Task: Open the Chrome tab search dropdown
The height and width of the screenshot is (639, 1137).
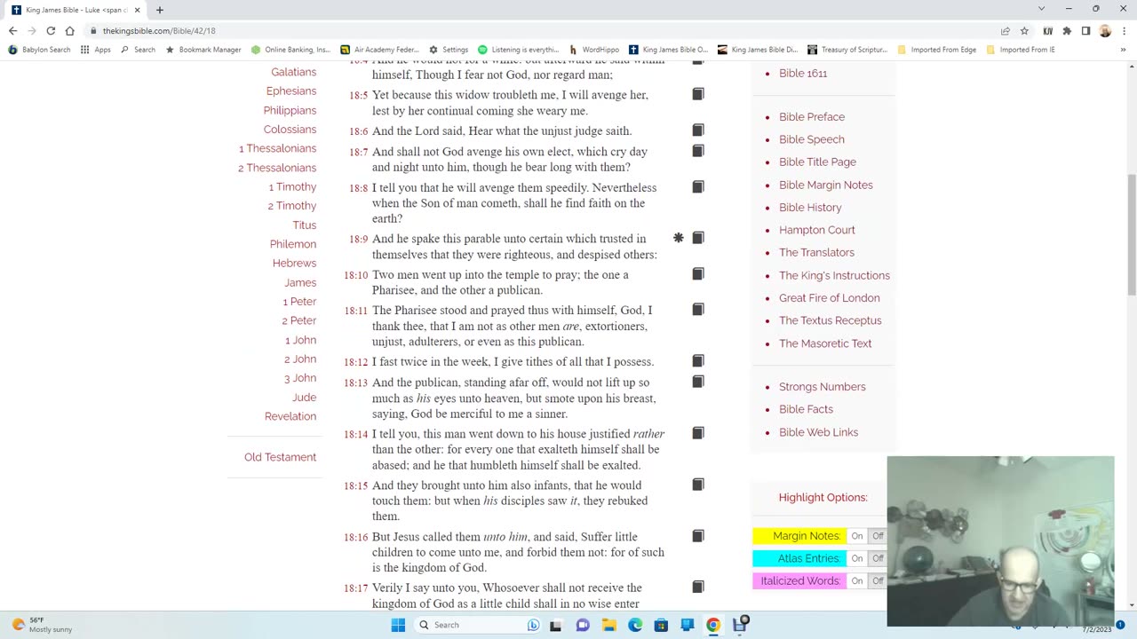Action: (x=1041, y=9)
